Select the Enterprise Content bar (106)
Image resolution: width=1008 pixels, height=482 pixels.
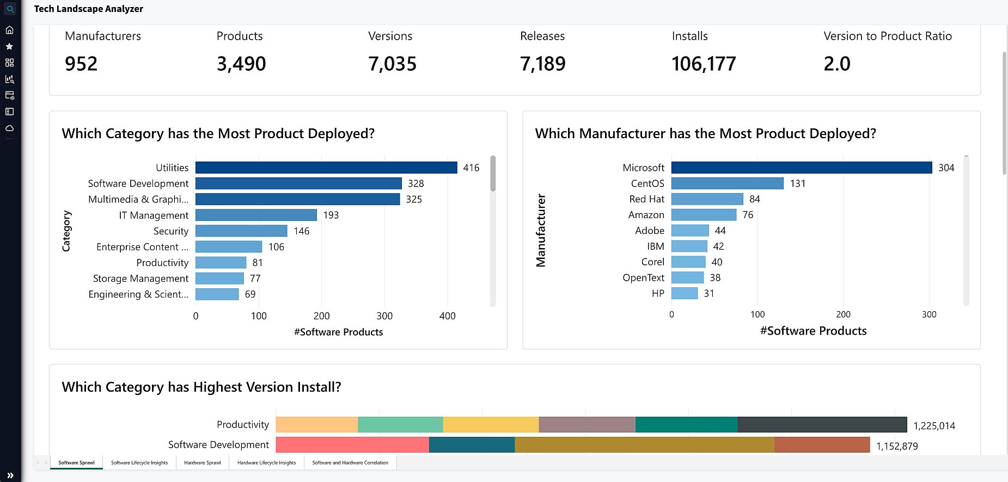click(x=229, y=246)
